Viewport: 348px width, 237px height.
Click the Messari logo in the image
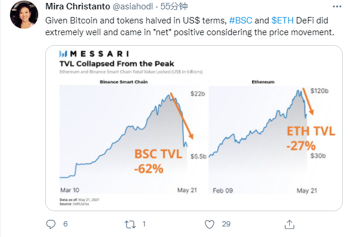(94, 54)
